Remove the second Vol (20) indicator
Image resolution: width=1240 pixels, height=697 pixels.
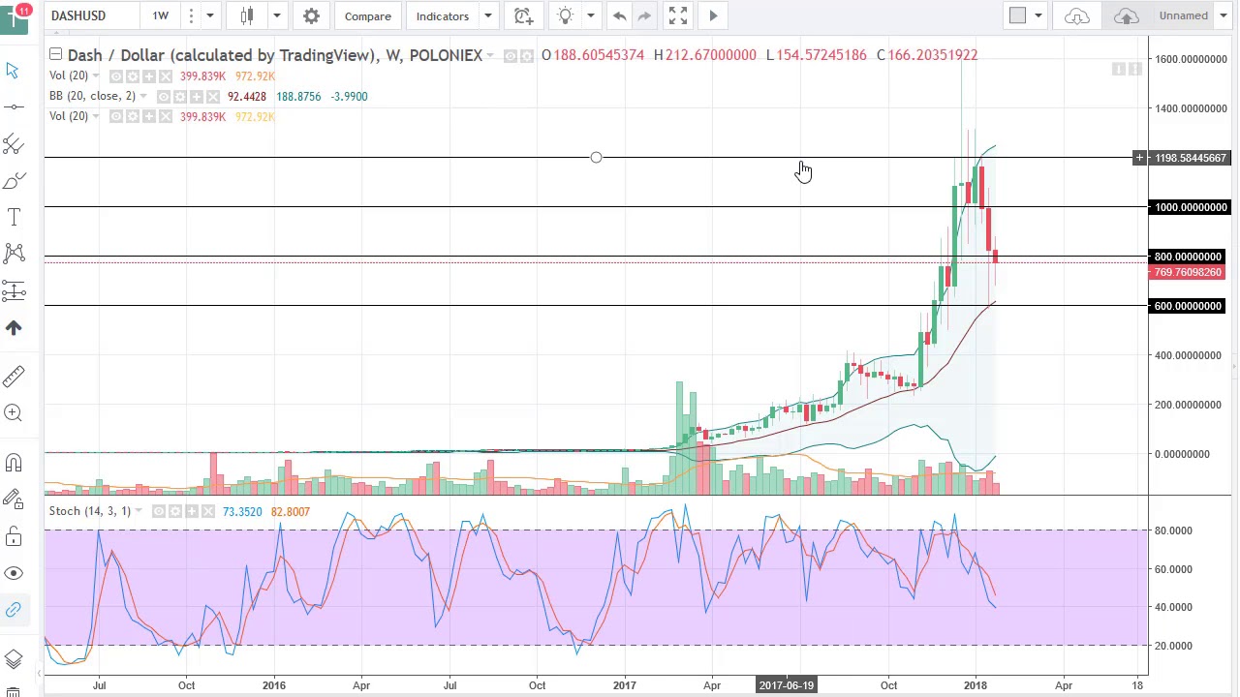point(165,116)
